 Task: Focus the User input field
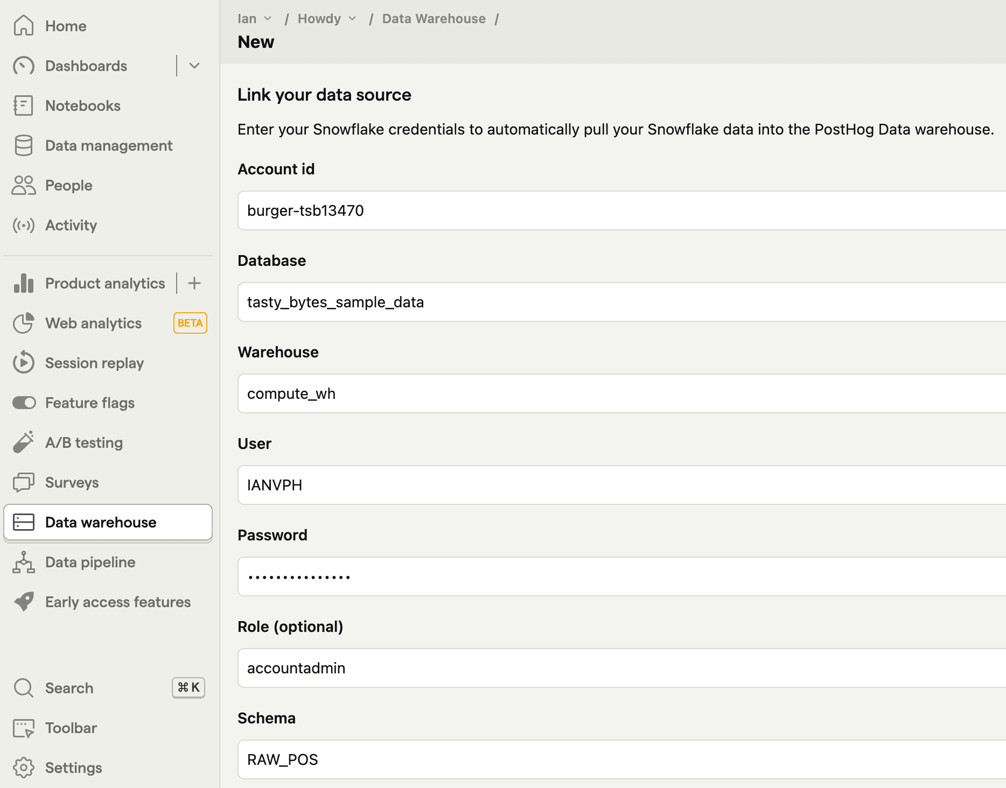pos(621,485)
